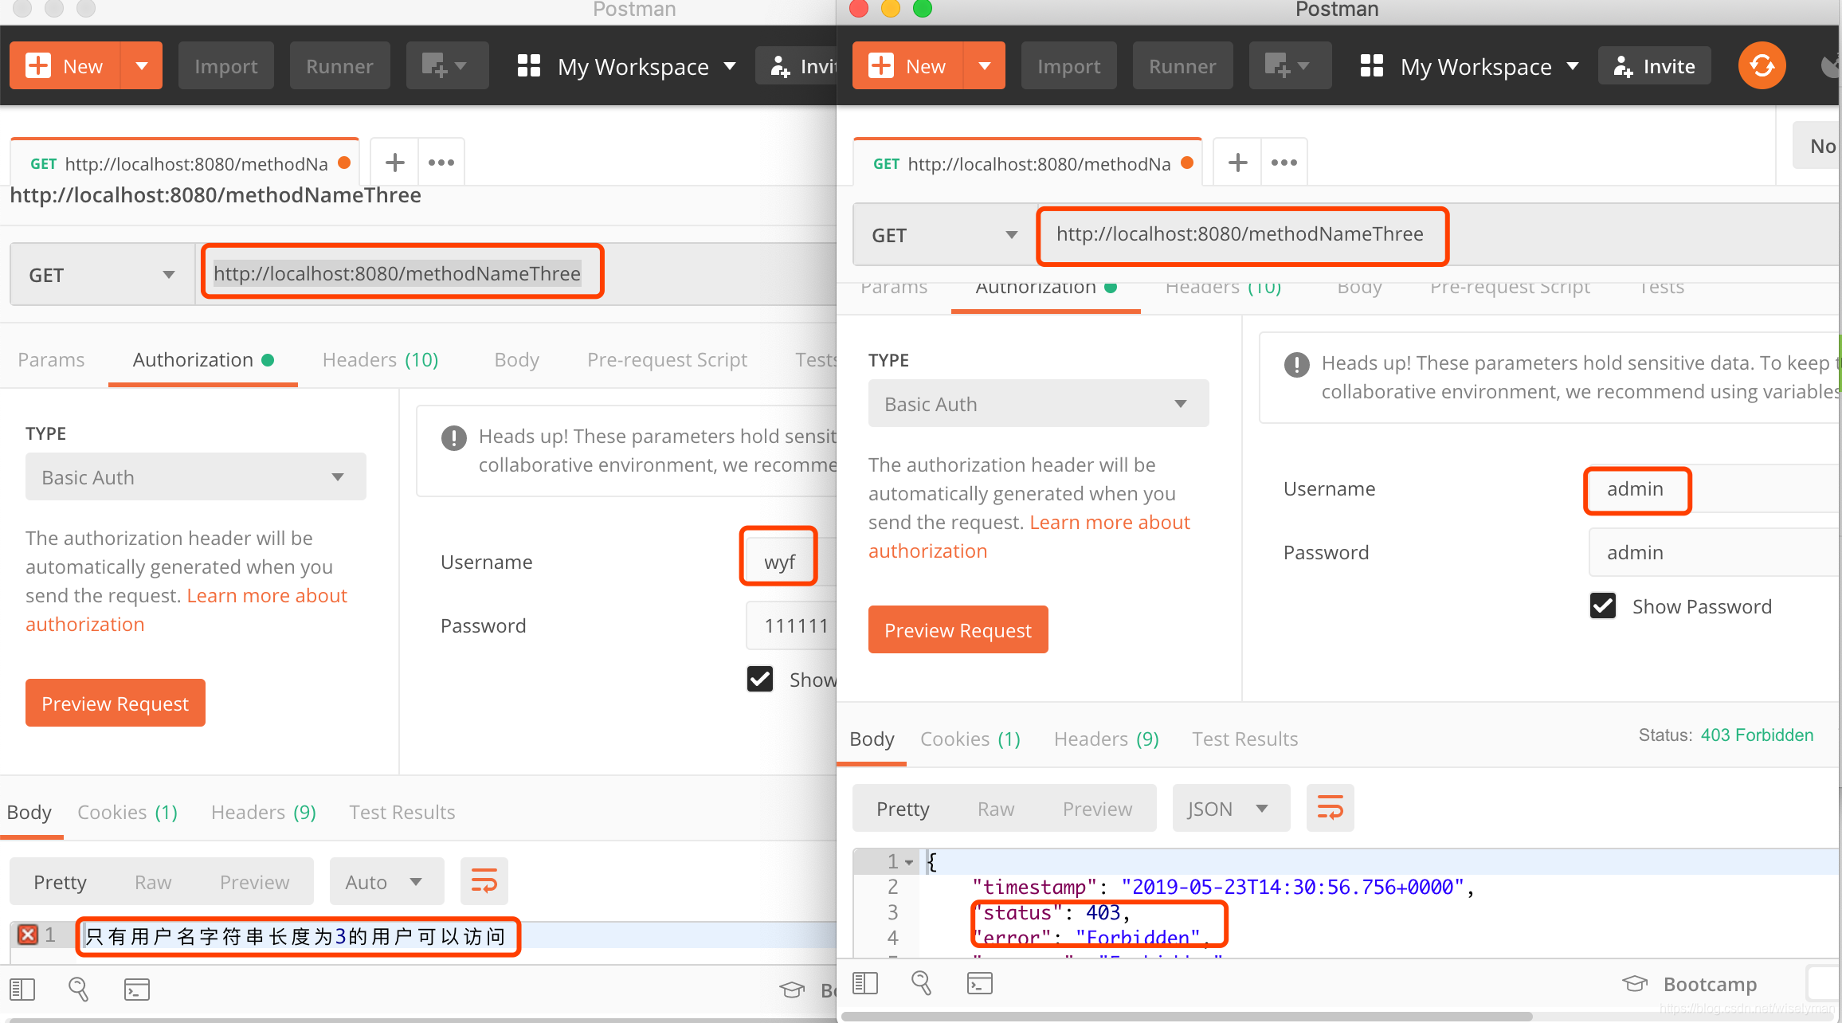1842x1023 pixels.
Task: Click the Runner button in top toolbar
Action: 338,65
